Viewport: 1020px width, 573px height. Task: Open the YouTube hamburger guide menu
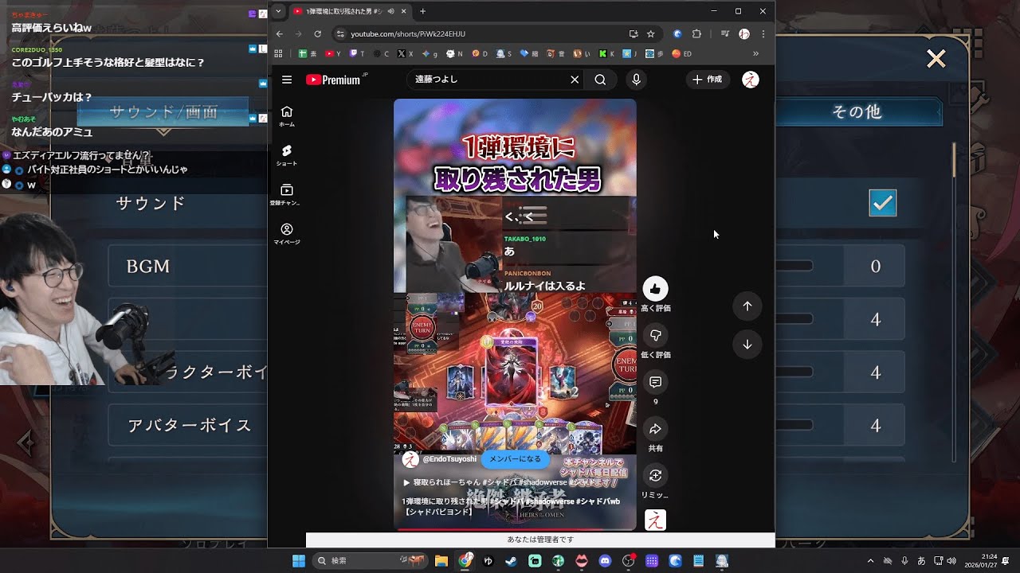click(287, 80)
